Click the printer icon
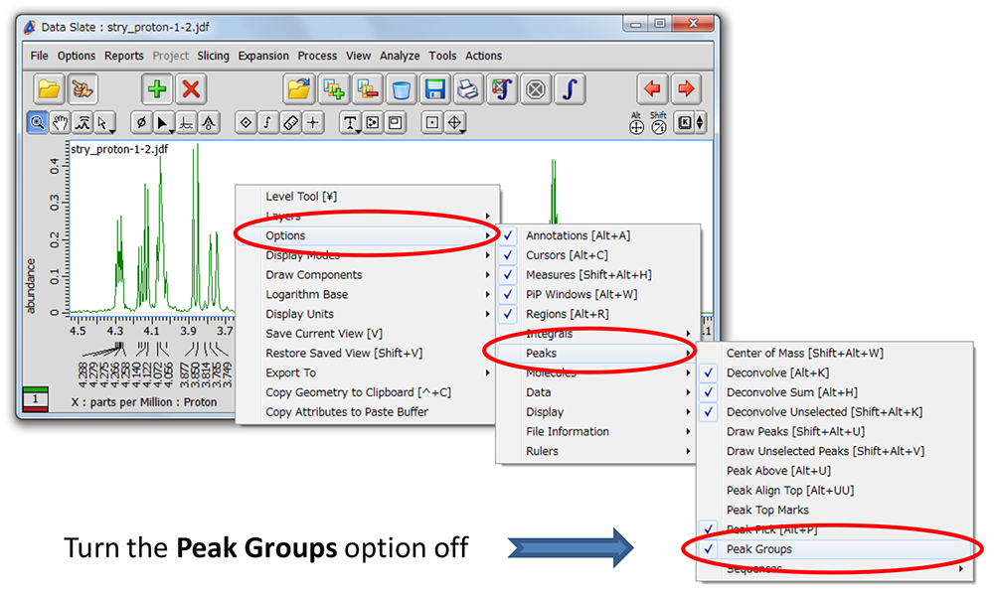The image size is (994, 595). point(467,89)
